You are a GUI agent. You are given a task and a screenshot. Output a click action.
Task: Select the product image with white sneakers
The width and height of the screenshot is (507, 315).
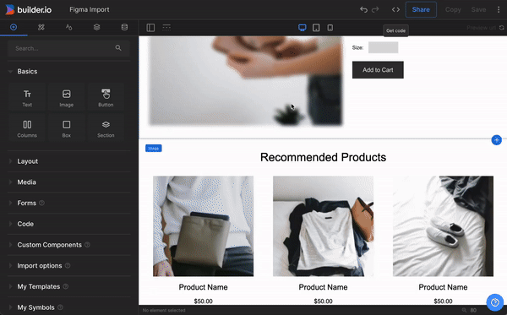(443, 226)
